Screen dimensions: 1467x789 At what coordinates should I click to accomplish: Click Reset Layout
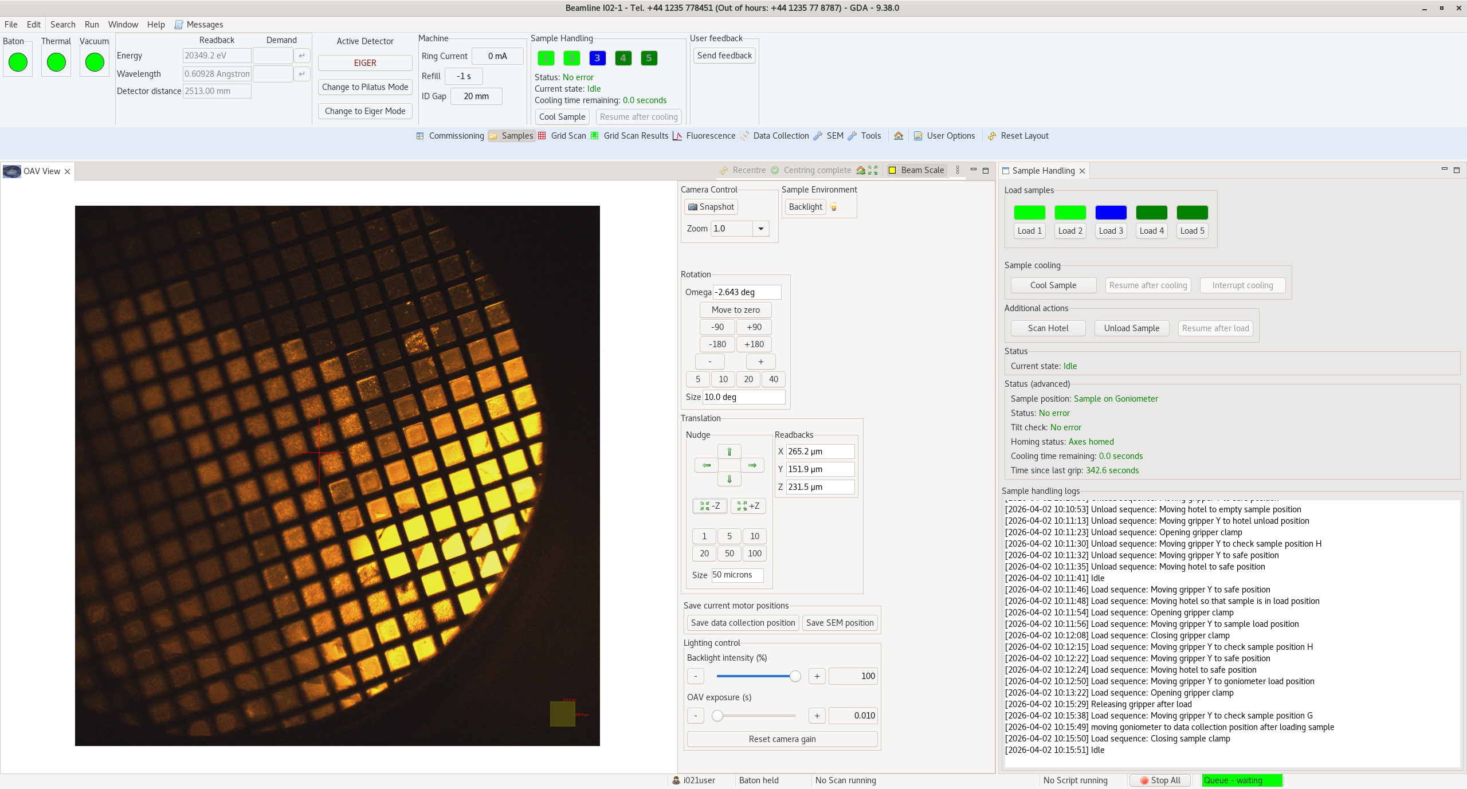1018,136
